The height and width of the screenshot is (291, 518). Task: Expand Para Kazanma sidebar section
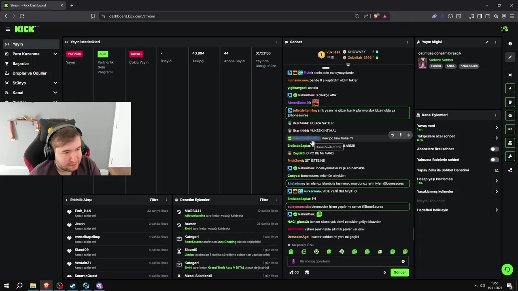55,54
